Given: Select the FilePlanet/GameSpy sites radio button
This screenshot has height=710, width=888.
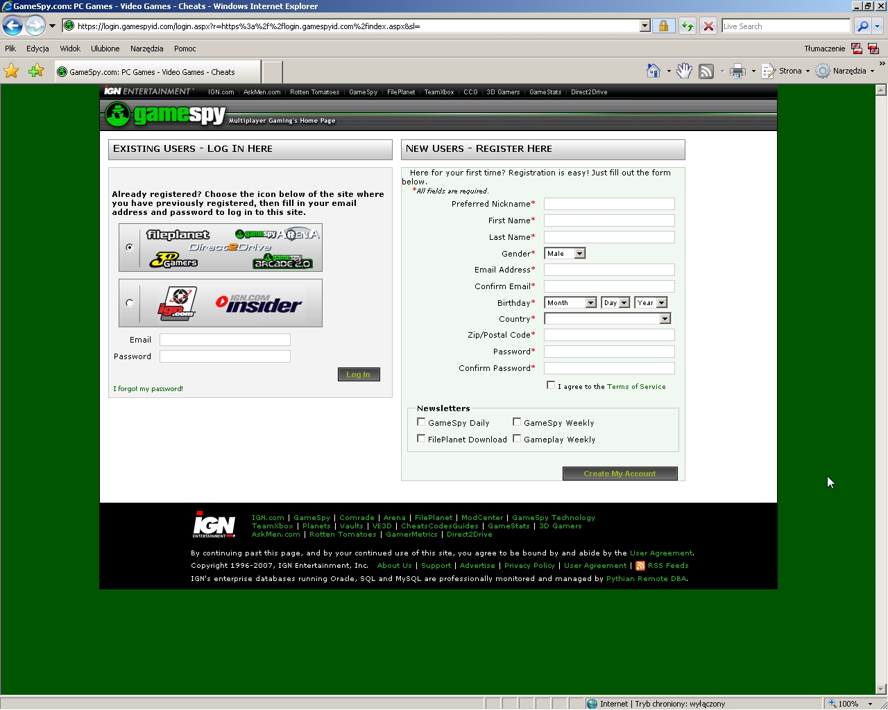Looking at the screenshot, I should point(130,248).
